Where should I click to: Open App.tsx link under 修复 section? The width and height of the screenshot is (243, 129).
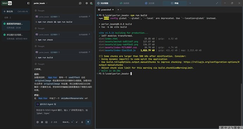tap(43, 98)
